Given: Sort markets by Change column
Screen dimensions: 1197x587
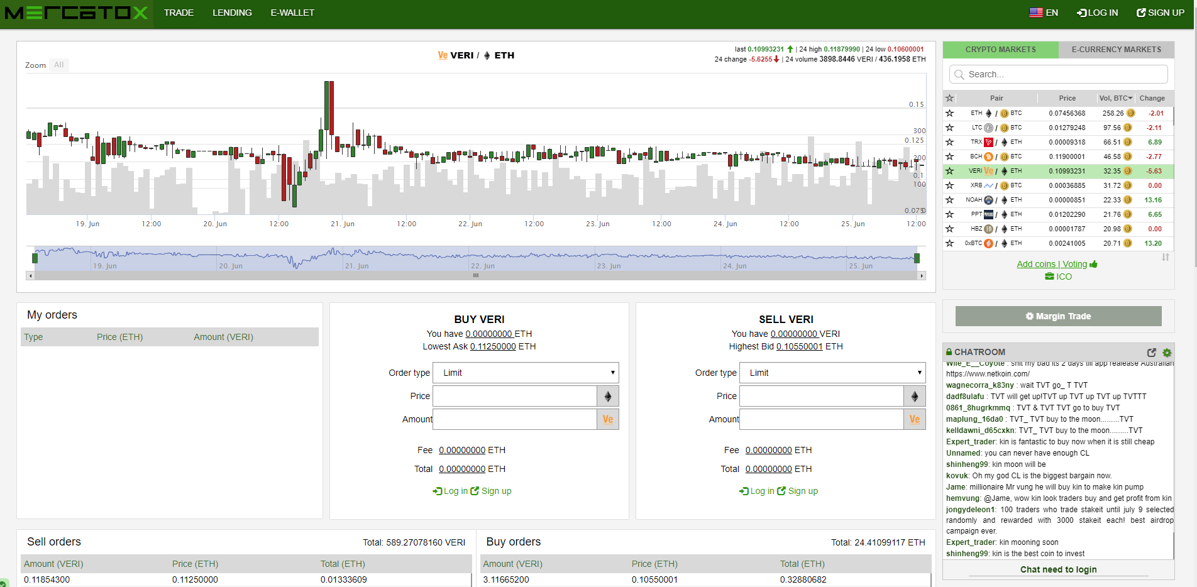Looking at the screenshot, I should [x=1152, y=98].
